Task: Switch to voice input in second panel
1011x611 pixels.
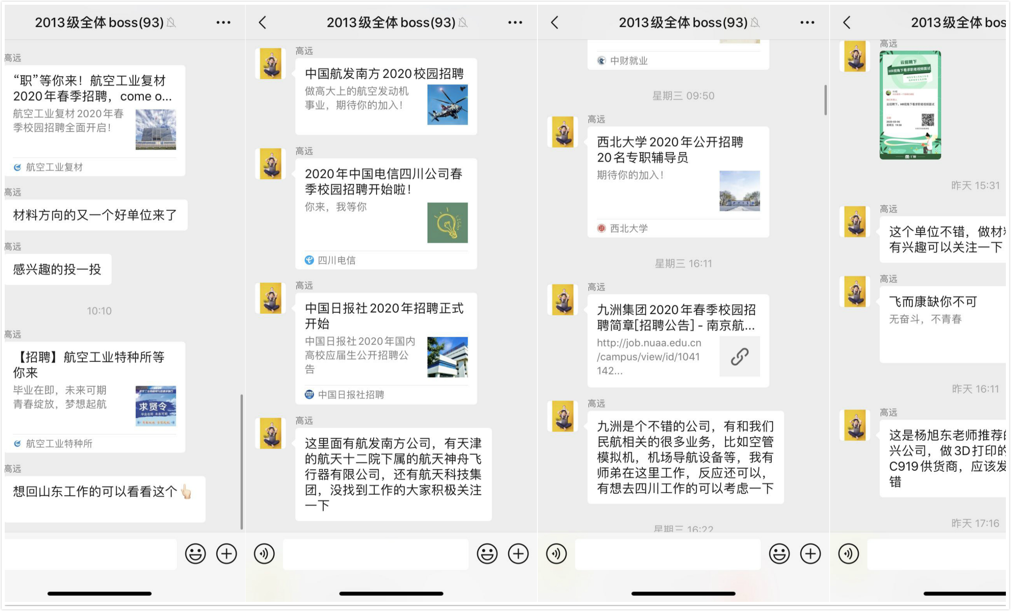Action: click(264, 554)
